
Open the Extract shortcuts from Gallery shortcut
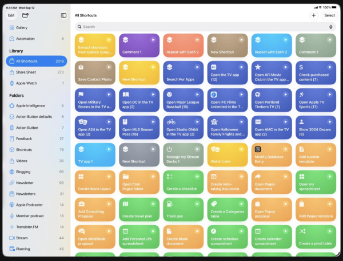click(95, 46)
